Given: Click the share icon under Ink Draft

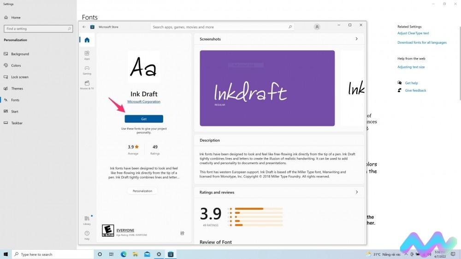Looking at the screenshot, I should pyautogui.click(x=182, y=233).
